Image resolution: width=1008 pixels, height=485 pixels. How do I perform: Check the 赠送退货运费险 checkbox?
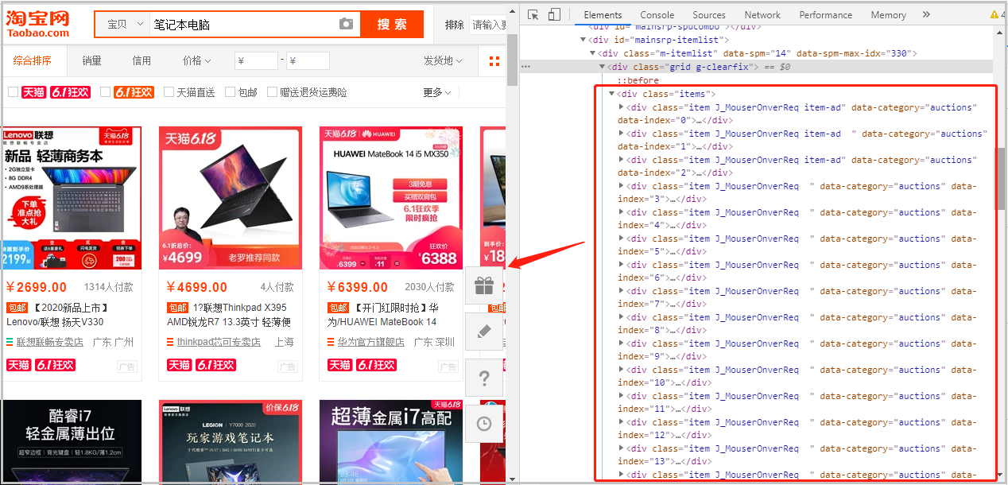tap(273, 92)
